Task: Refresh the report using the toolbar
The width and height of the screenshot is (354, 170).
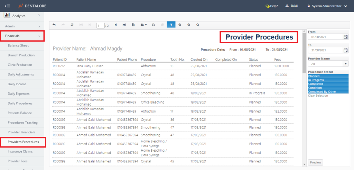Action: point(72,25)
